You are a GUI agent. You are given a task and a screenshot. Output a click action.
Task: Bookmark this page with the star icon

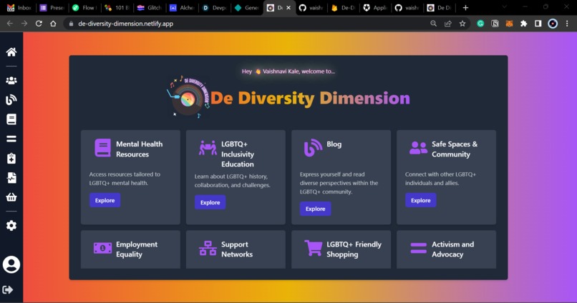point(462,24)
